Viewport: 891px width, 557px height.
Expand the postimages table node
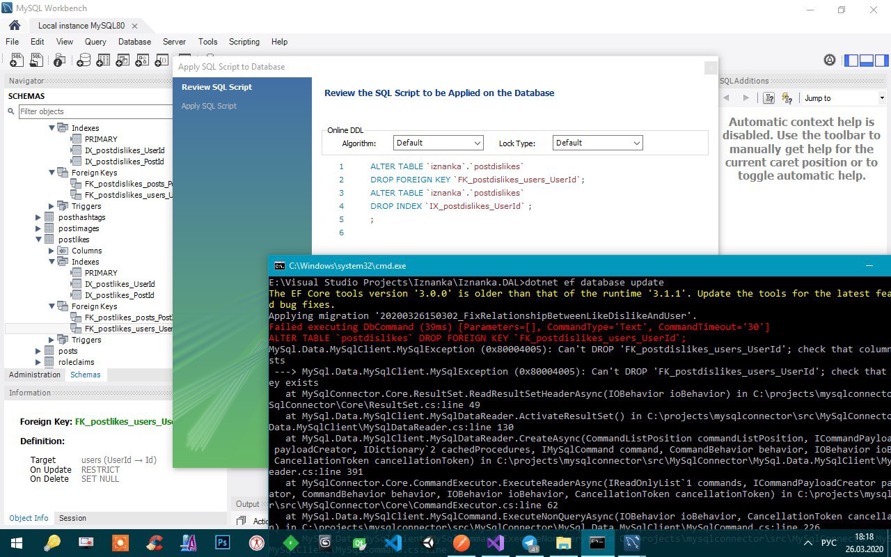38,228
